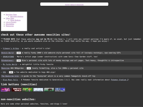Go to the Adoptables section

[10, 24]
